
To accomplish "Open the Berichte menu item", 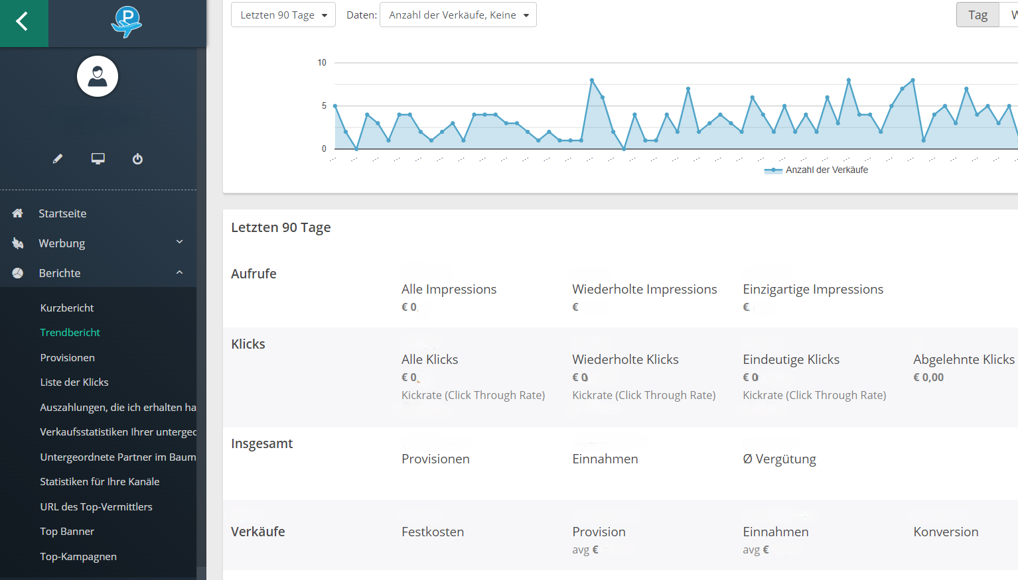I will pyautogui.click(x=60, y=273).
